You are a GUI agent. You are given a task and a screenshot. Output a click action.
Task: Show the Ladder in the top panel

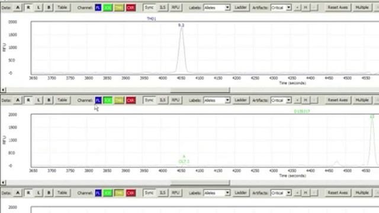pos(240,8)
